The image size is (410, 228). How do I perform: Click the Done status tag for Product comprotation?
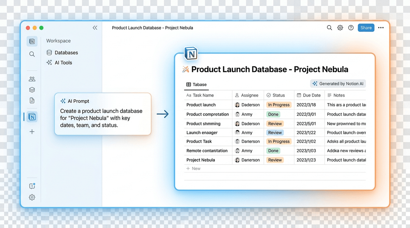click(273, 114)
